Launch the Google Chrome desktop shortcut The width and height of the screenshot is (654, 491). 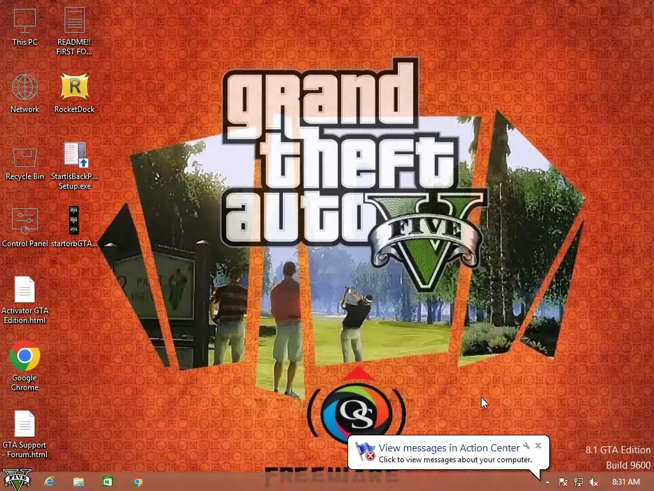(x=25, y=366)
